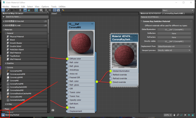Click Refl. color input socket
Screen dimensions: 196x118
(x=67, y=62)
